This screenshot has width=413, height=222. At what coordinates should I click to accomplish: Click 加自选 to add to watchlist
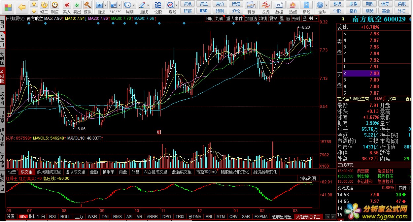tap(251, 19)
